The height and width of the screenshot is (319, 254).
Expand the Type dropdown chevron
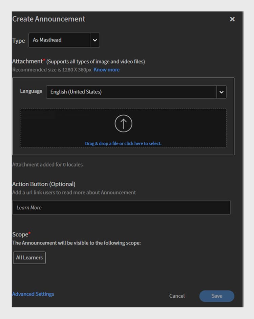coord(95,40)
